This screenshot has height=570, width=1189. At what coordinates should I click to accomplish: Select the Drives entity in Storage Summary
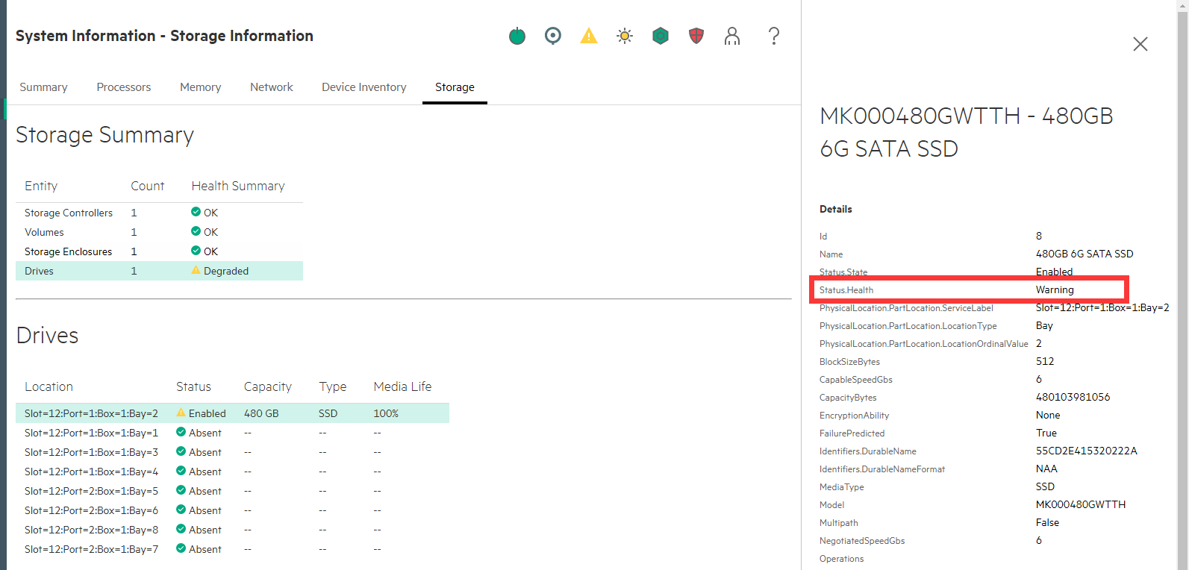click(159, 271)
